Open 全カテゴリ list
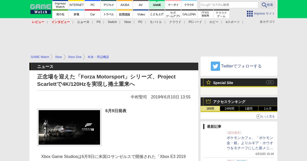 pyautogui.click(x=267, y=22)
